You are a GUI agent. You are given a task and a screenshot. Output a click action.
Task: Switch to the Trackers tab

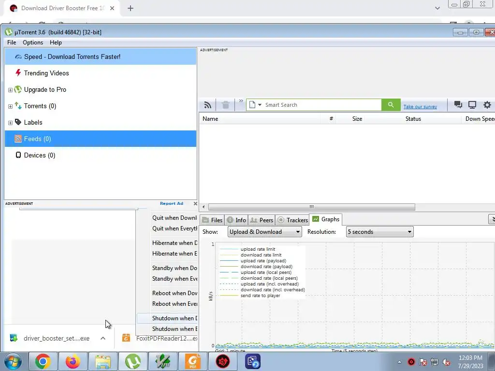coord(292,220)
